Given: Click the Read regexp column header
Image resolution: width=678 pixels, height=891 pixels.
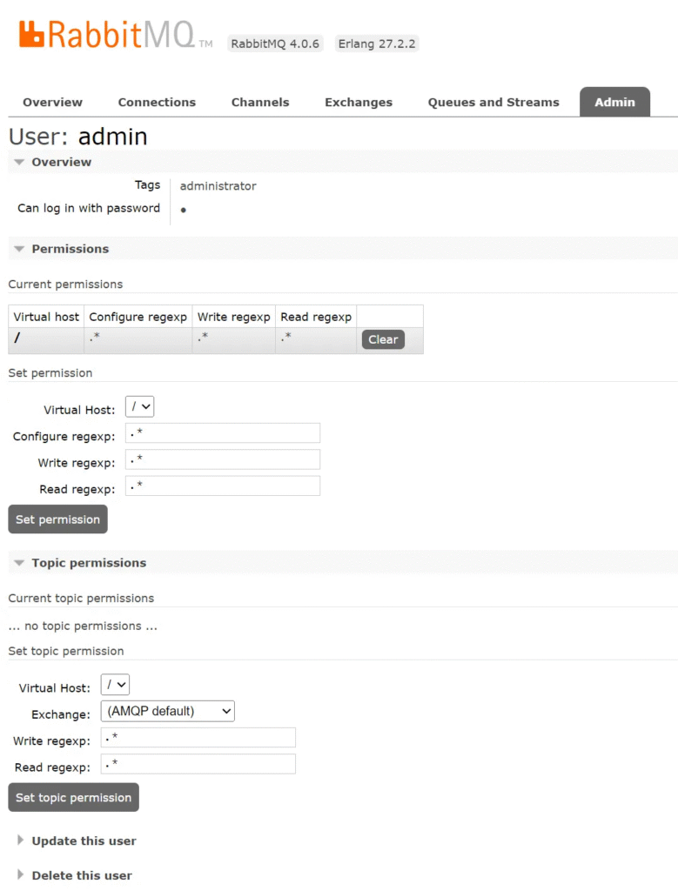Looking at the screenshot, I should pyautogui.click(x=316, y=317).
